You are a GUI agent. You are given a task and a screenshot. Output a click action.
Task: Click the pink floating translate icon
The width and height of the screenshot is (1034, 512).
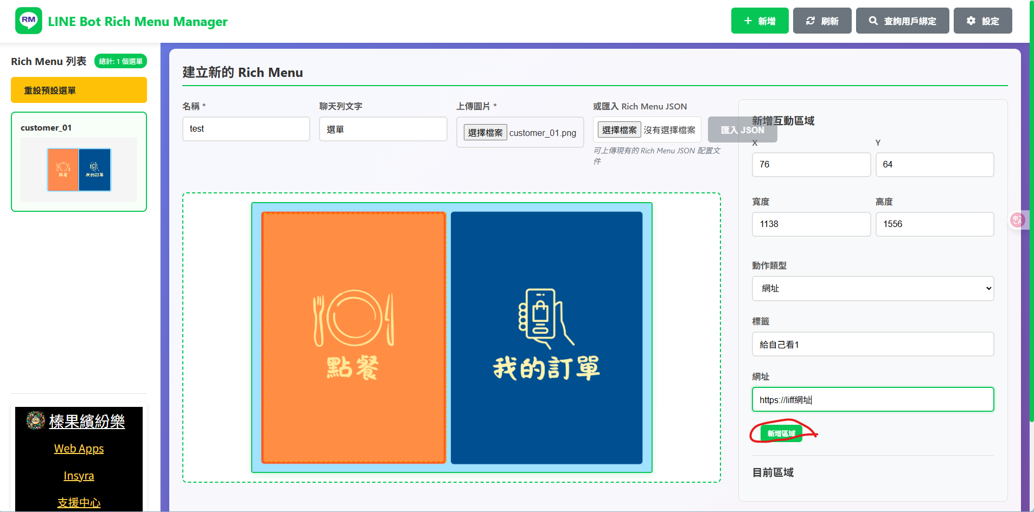[x=1017, y=219]
